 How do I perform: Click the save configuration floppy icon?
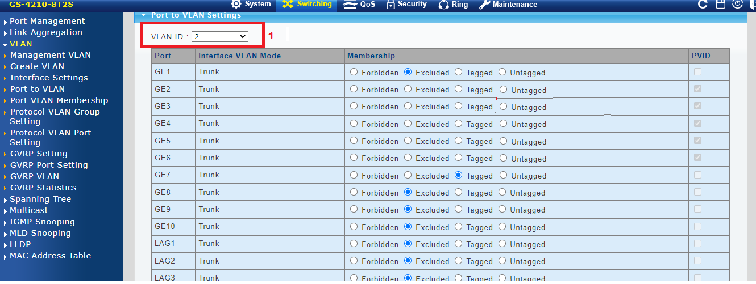point(720,5)
